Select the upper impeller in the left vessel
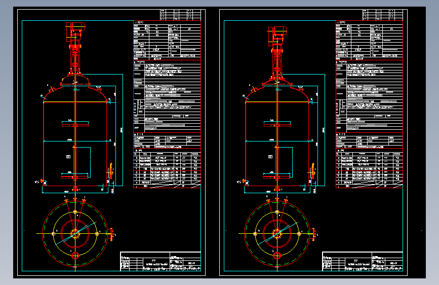Viewport: 439px width, 285px height. 75,124
